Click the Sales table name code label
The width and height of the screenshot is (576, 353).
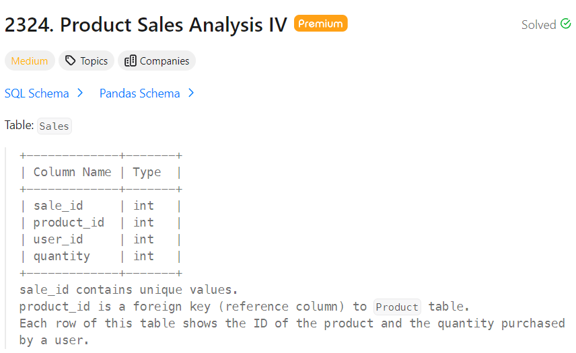pyautogui.click(x=55, y=126)
